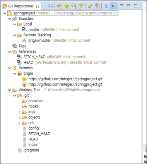Select the objects folder label
The width and height of the screenshot is (147, 164).
tap(34, 118)
